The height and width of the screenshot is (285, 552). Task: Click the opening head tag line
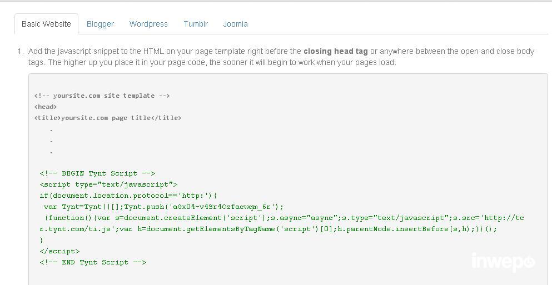click(x=46, y=107)
